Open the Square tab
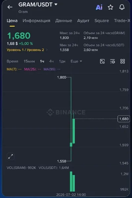 pos(102,21)
